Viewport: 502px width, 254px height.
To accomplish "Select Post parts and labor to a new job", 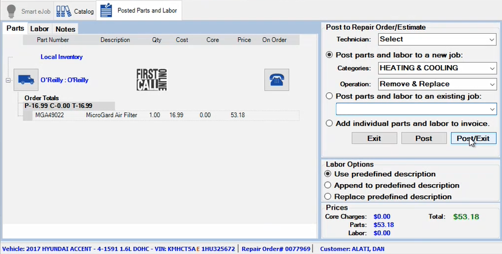I will (329, 55).
